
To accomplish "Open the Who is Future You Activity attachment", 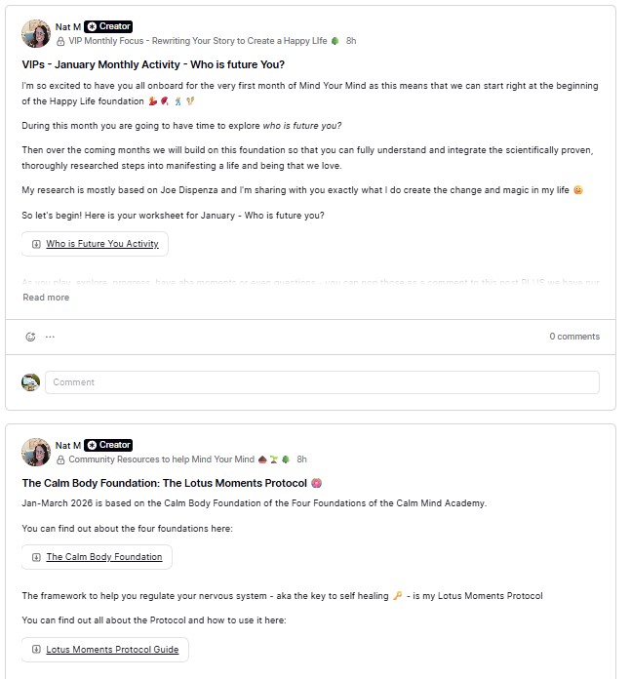I will click(101, 244).
